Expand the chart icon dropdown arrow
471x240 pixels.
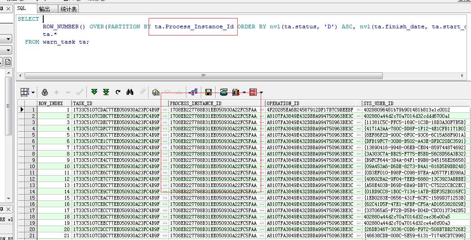pos(244,93)
